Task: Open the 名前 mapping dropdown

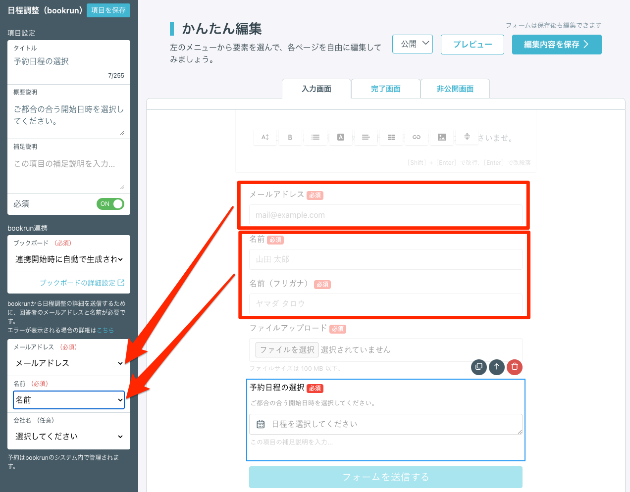Action: click(x=69, y=400)
